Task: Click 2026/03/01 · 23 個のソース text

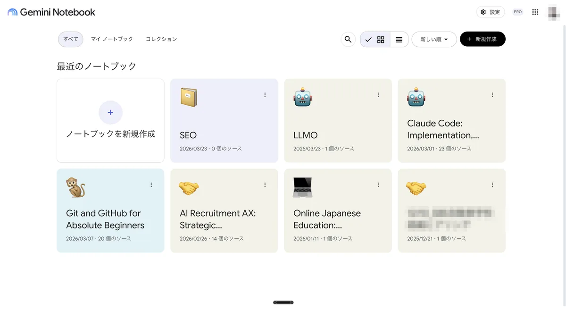Action: tap(439, 149)
